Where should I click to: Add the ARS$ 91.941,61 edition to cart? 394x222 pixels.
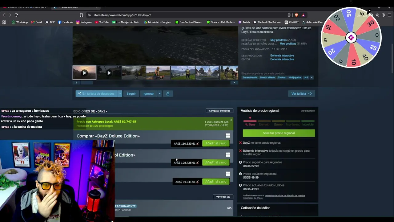pyautogui.click(x=216, y=182)
